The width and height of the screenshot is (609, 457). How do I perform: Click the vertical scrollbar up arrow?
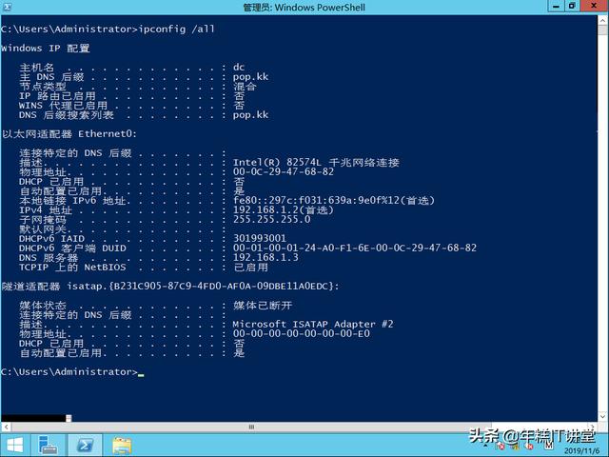pos(602,21)
